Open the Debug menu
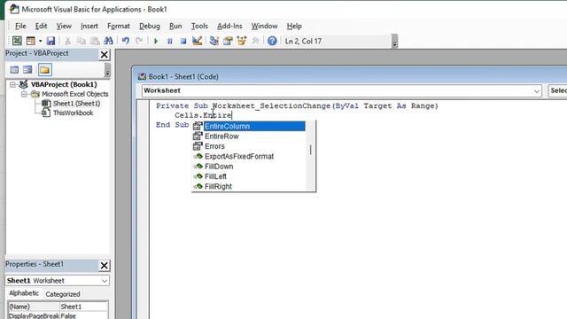This screenshot has height=319, width=567. pos(150,26)
